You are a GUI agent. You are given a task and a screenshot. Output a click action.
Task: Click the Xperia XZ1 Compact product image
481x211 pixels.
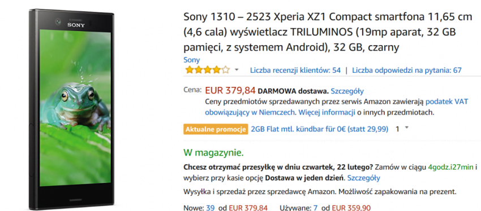point(72,109)
